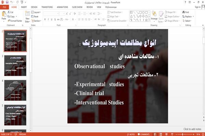Open Reading View from status bar
The width and height of the screenshot is (205, 136).
click(x=166, y=134)
